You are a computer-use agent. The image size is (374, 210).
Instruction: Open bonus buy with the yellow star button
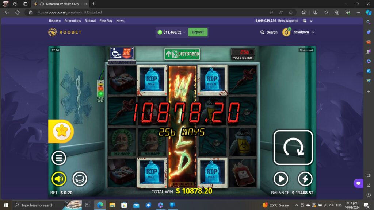61,131
